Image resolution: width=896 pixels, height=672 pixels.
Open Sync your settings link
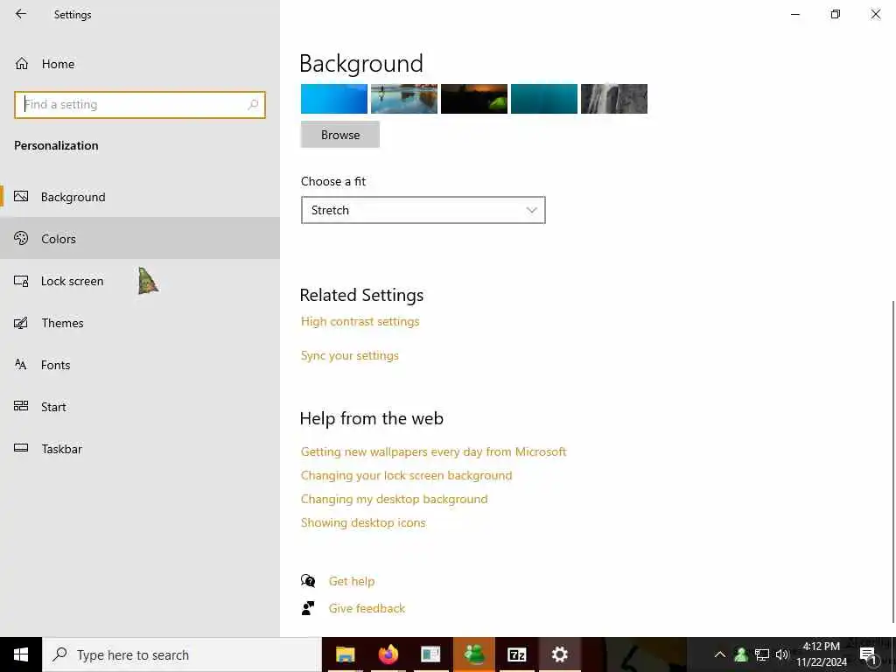(350, 355)
